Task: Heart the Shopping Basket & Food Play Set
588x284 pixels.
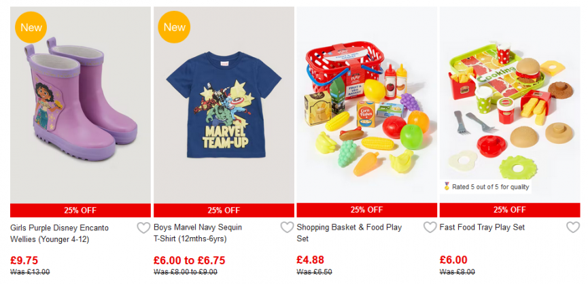Action: pyautogui.click(x=430, y=228)
